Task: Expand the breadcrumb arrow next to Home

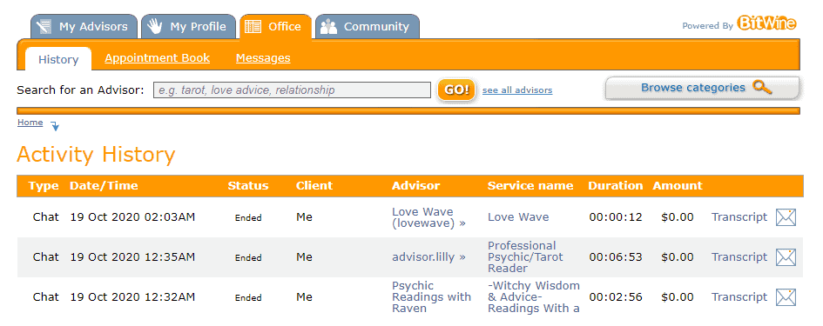Action: pyautogui.click(x=55, y=126)
